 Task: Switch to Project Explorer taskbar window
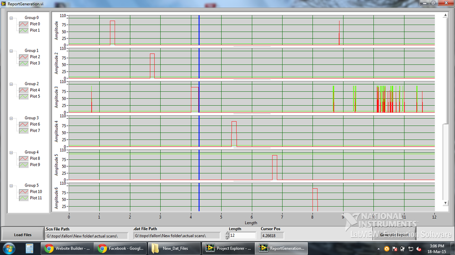click(228, 248)
